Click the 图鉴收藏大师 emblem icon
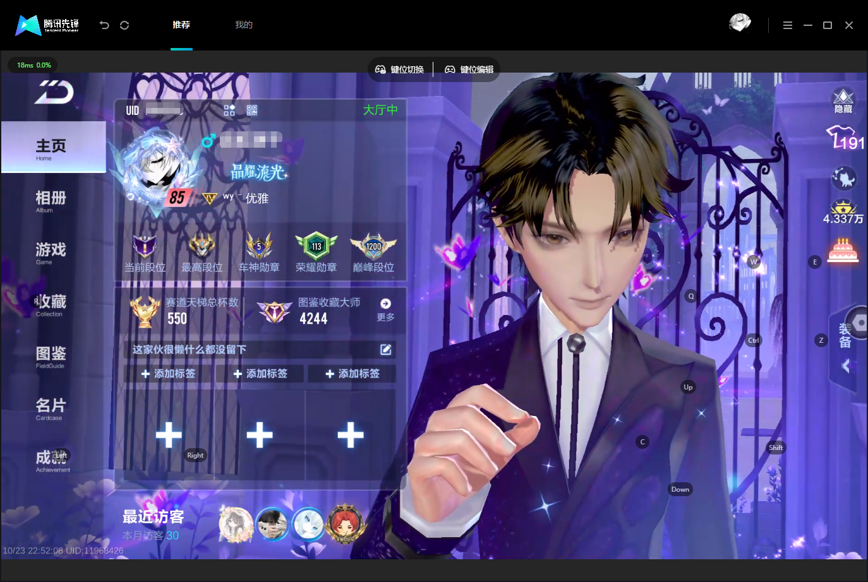The width and height of the screenshot is (868, 582). point(274,311)
